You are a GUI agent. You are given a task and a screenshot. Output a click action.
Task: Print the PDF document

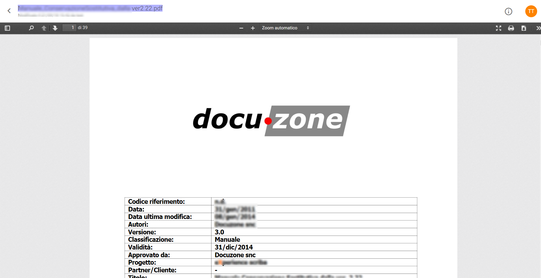(511, 28)
